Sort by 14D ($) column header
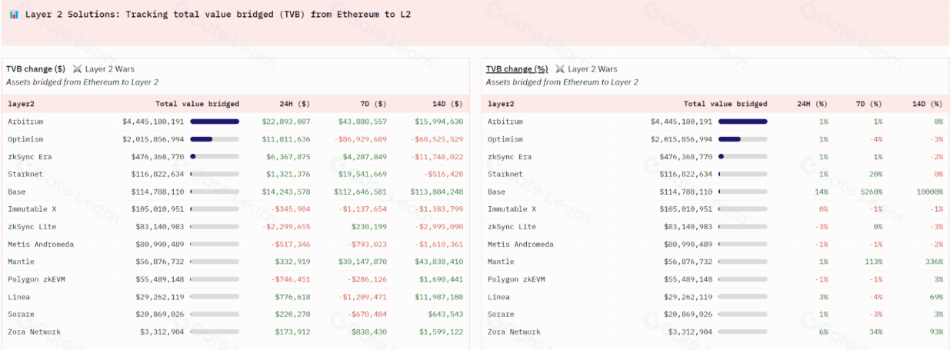 click(447, 104)
